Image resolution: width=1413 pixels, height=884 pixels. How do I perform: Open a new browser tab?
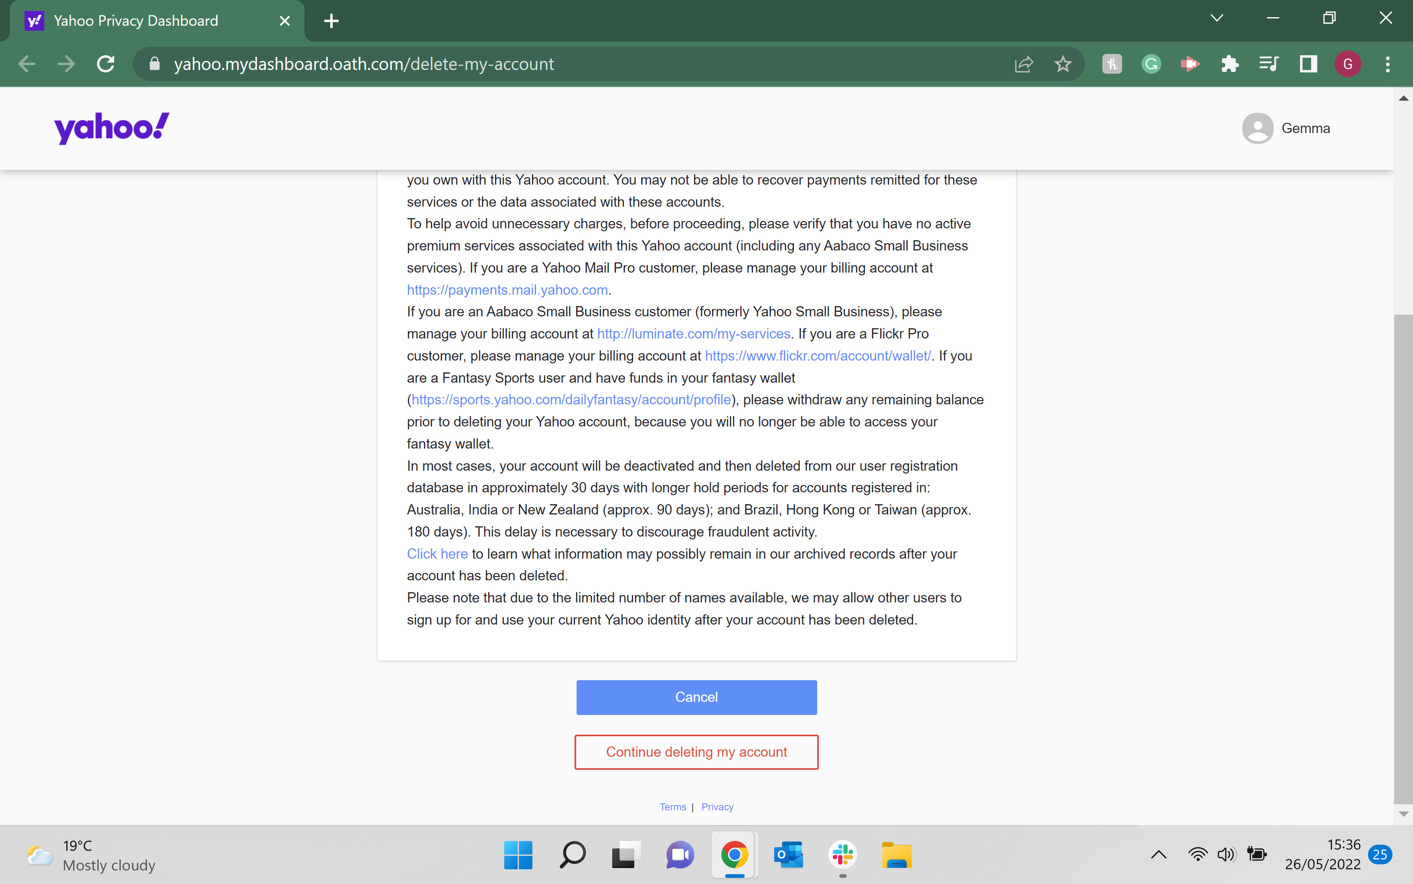point(331,21)
